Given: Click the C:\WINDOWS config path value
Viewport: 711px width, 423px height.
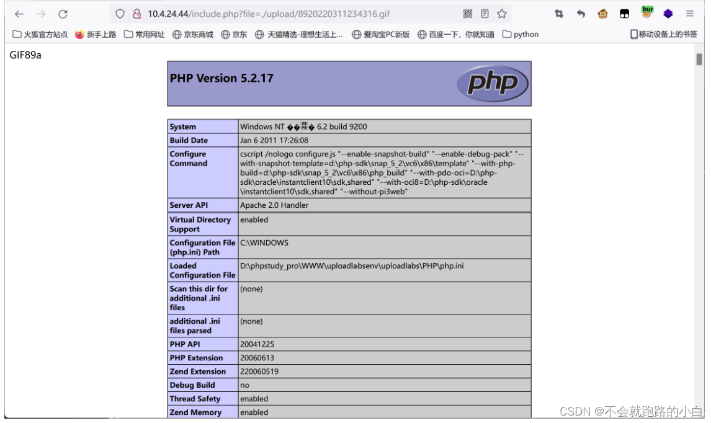Looking at the screenshot, I should (x=264, y=243).
